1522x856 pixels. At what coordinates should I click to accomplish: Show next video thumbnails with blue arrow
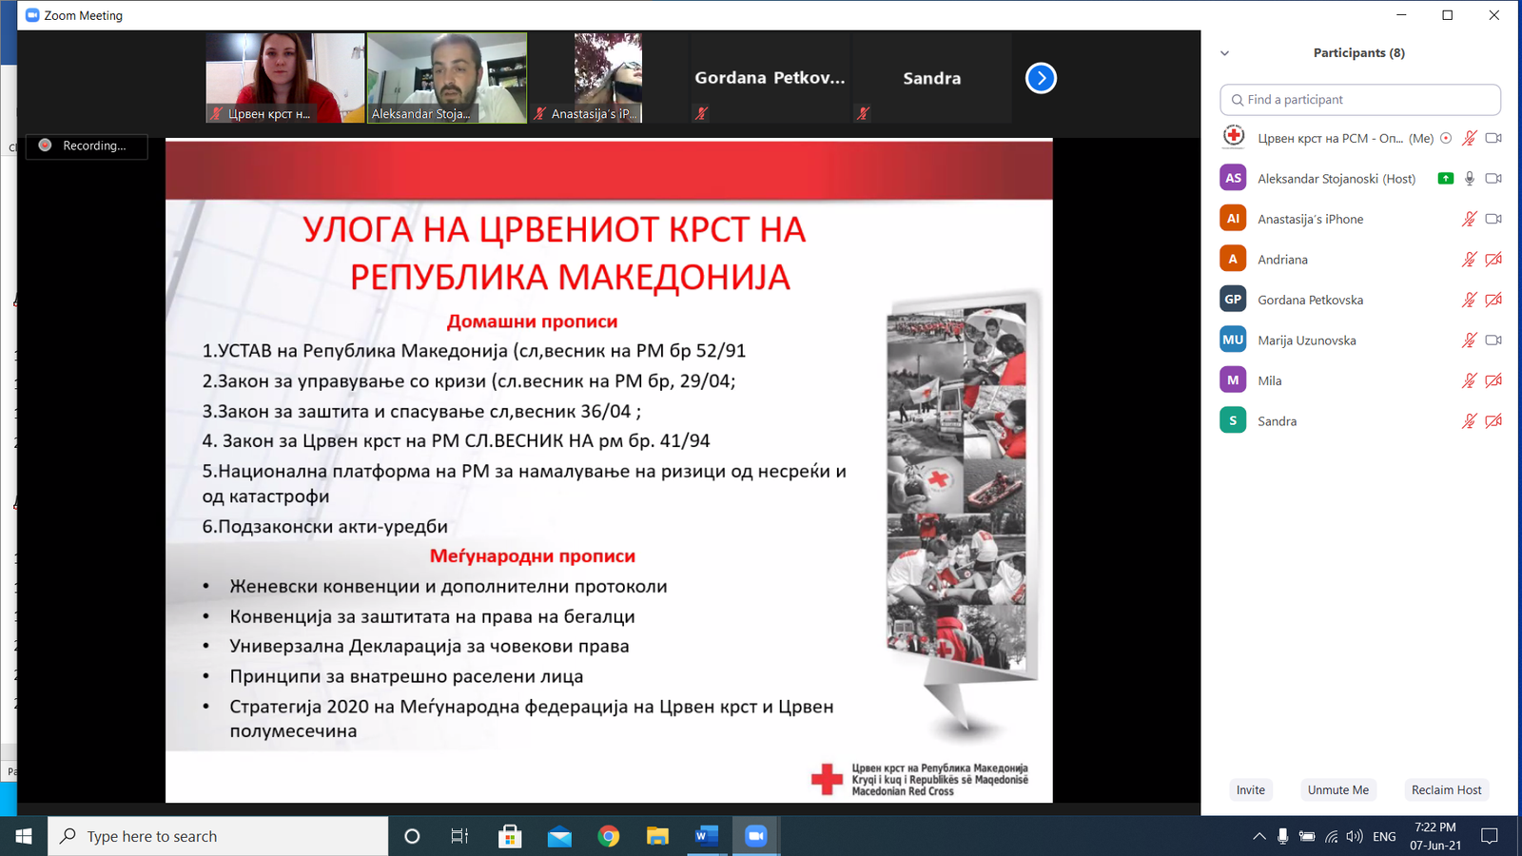[1041, 78]
